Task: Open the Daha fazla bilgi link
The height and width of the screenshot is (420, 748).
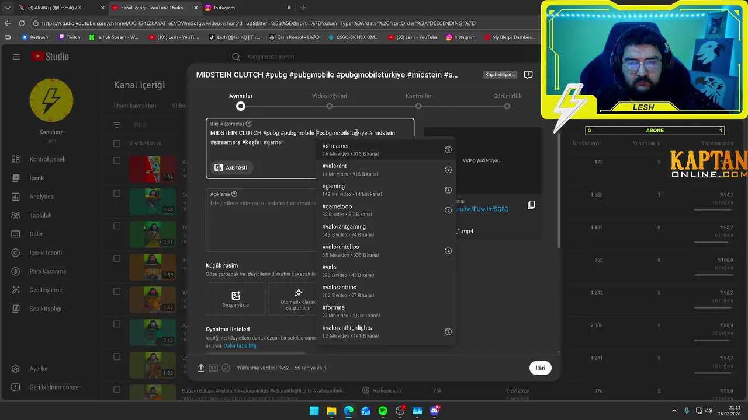Action: coord(240,345)
